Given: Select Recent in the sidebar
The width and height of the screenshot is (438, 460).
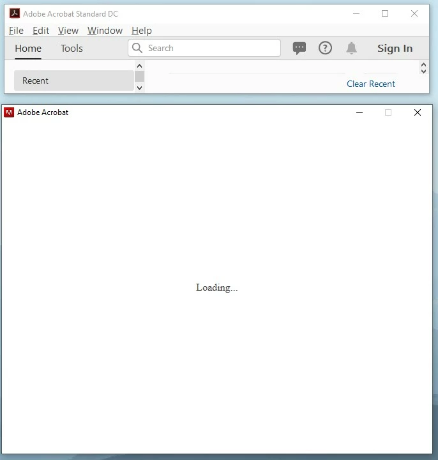Looking at the screenshot, I should point(74,80).
